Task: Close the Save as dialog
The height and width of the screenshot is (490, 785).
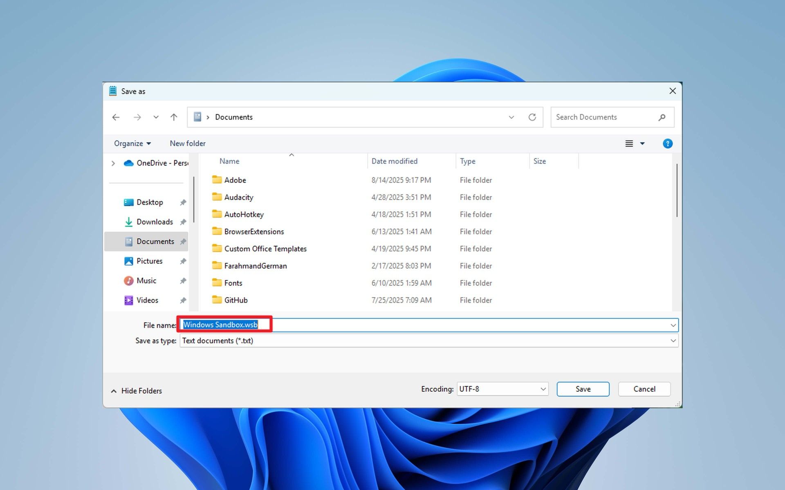Action: tap(673, 91)
